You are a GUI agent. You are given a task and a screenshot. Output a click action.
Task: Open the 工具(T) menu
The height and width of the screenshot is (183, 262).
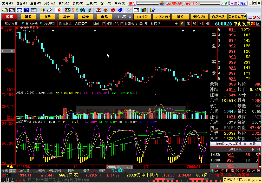(x=92, y=3)
